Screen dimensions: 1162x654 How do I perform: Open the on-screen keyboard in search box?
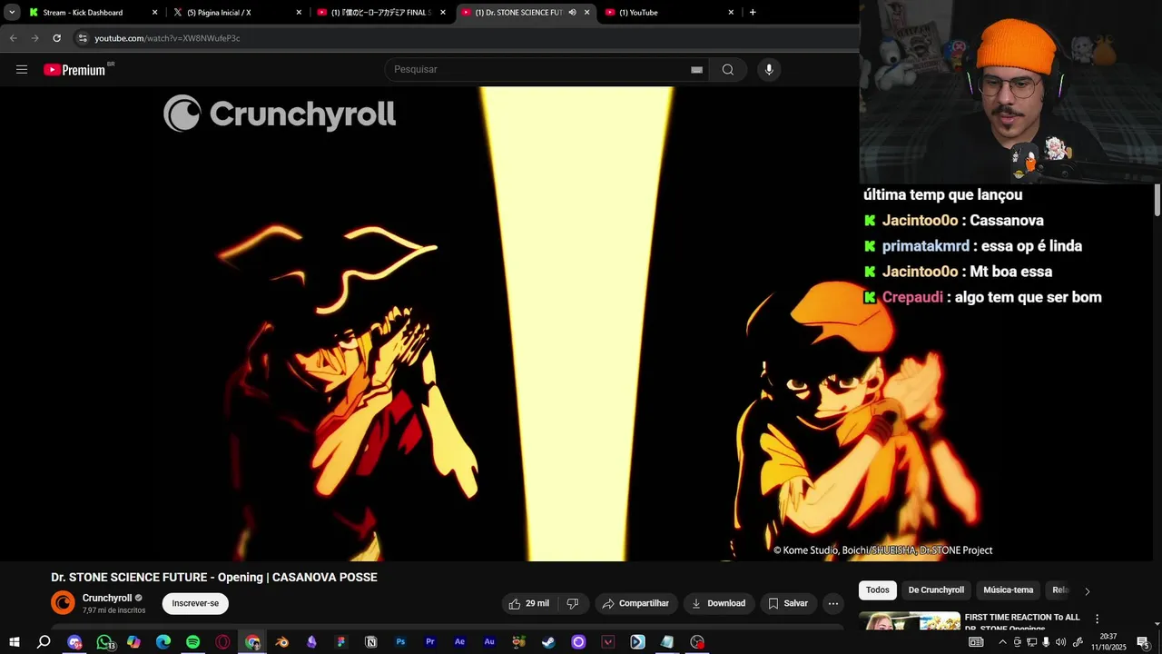(696, 70)
